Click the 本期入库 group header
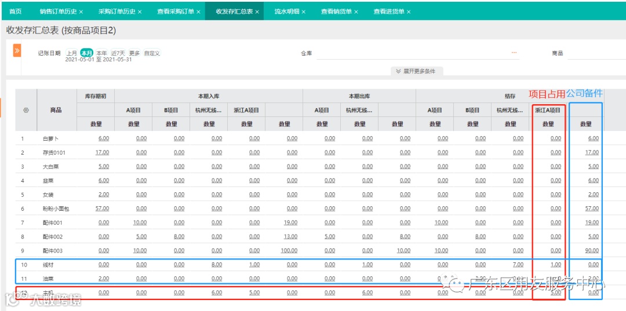626x311 pixels. click(x=209, y=96)
